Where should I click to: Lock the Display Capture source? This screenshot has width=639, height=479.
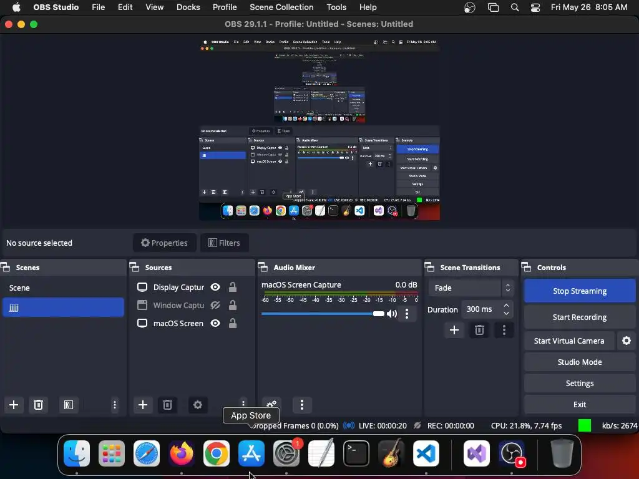pos(233,287)
